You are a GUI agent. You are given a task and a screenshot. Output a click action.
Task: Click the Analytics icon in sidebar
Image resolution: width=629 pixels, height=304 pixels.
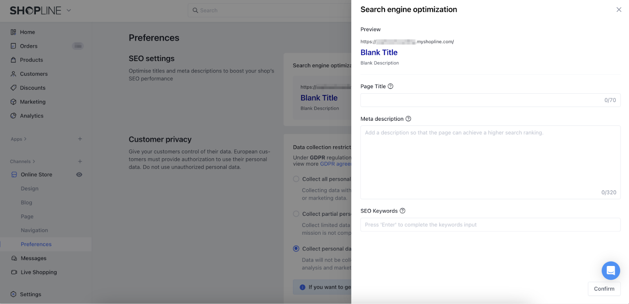click(13, 116)
